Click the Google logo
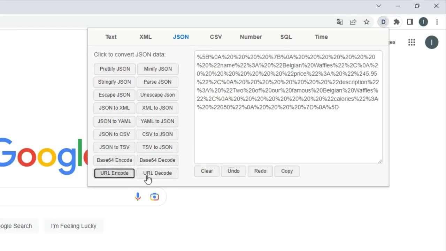The width and height of the screenshot is (446, 251). click(x=44, y=156)
